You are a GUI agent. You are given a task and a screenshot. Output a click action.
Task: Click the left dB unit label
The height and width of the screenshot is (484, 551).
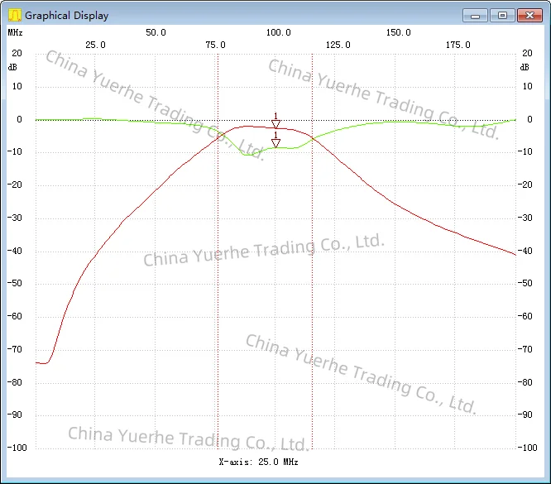click(x=12, y=67)
